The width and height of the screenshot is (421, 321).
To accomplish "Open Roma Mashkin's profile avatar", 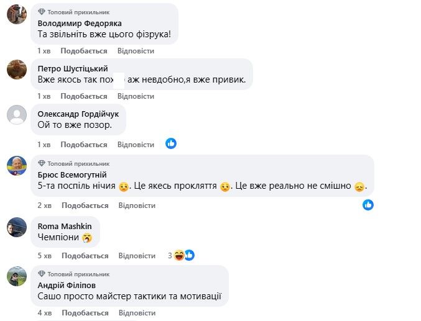I will [x=16, y=227].
